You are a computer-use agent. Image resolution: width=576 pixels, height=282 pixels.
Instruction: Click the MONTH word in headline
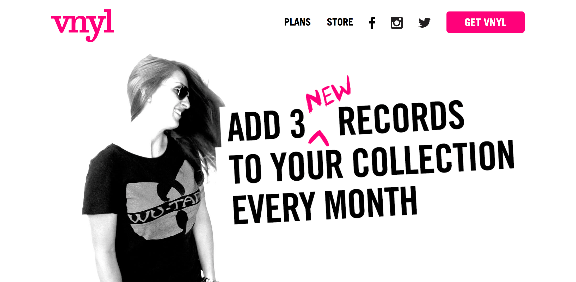[371, 203]
